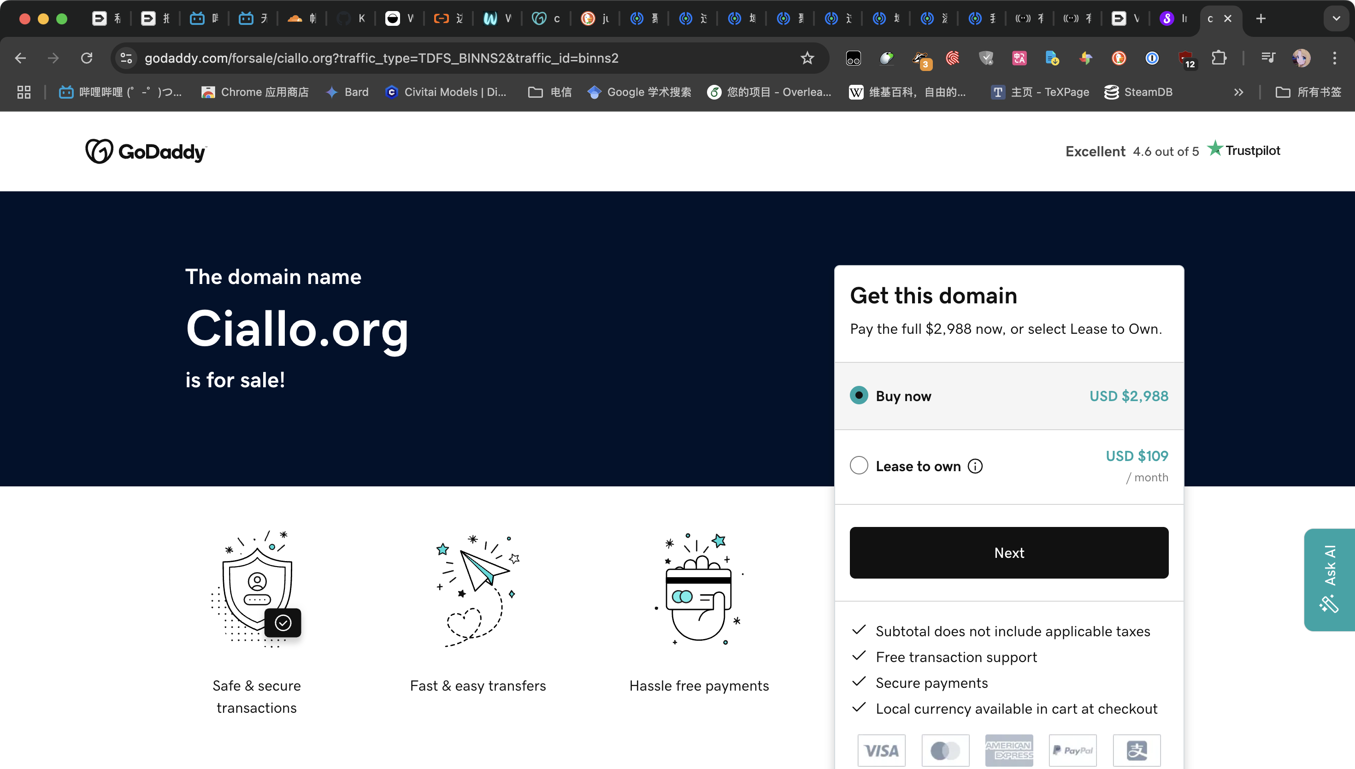Show the hidden bookmarks overflow chevron

pyautogui.click(x=1238, y=92)
